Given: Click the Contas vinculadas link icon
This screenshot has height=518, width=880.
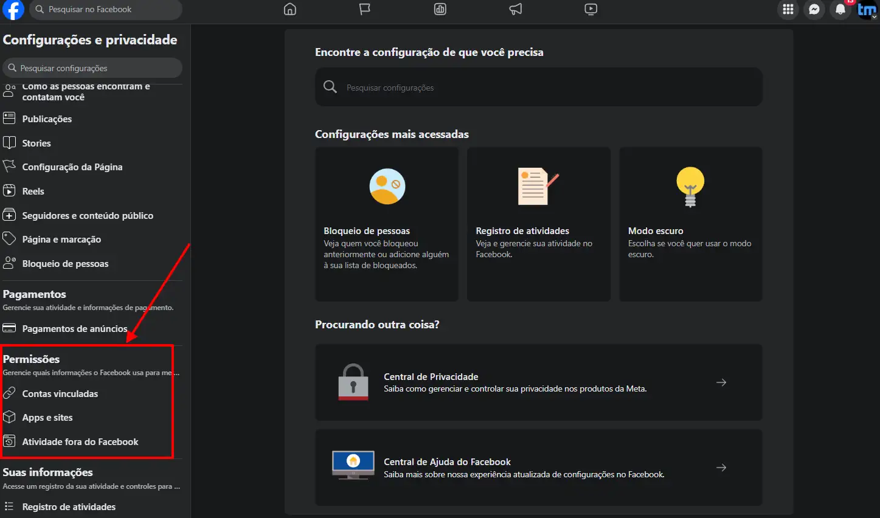Looking at the screenshot, I should click(x=9, y=393).
